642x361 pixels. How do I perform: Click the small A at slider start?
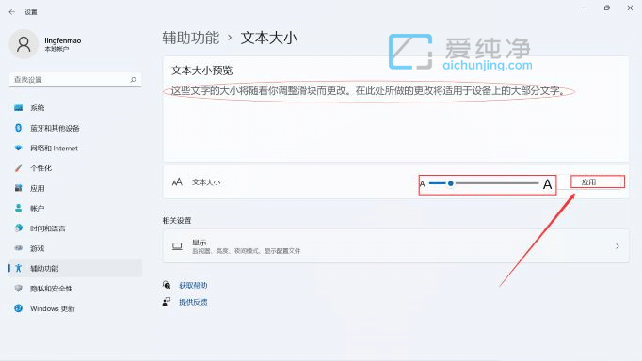pos(423,184)
